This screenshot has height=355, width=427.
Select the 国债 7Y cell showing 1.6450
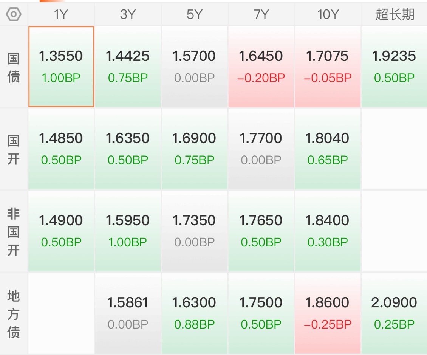261,67
